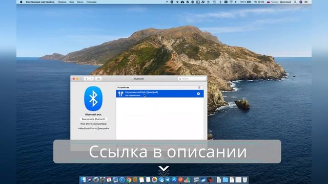Image resolution: width=328 pixels, height=184 pixels.
Task: Click the search field in the Bluetooth window
Action: tap(192, 79)
